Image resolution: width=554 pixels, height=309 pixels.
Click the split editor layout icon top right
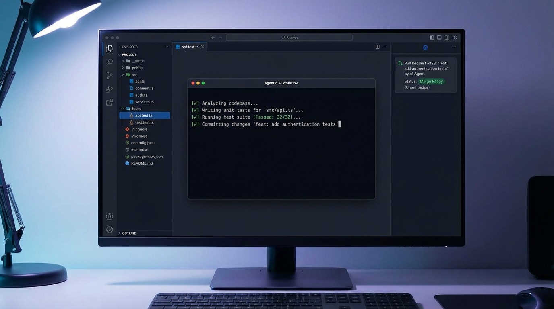click(x=377, y=47)
